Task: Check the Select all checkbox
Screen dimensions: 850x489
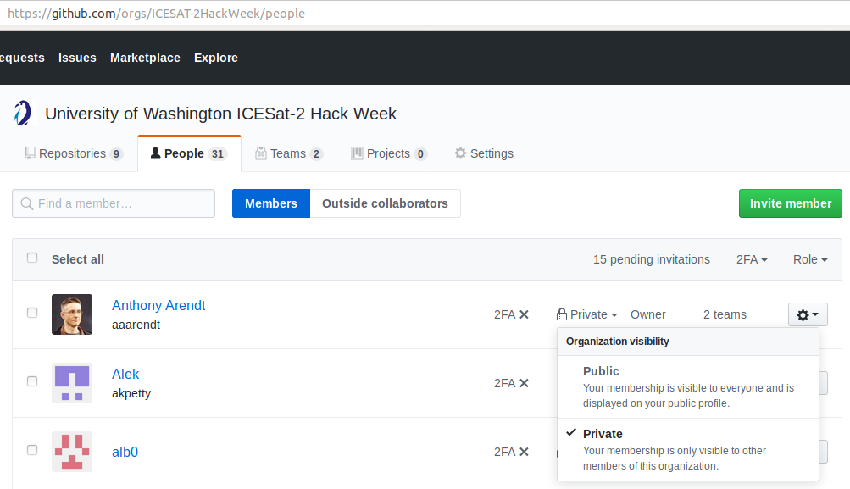Action: point(32,258)
